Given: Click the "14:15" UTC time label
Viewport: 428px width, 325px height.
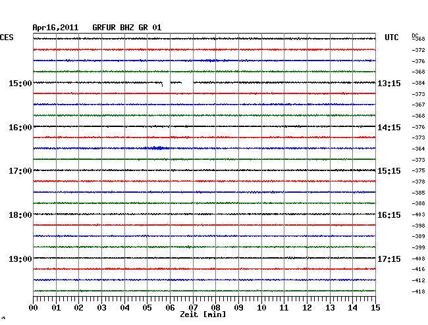Looking at the screenshot, I should click(x=389, y=128).
